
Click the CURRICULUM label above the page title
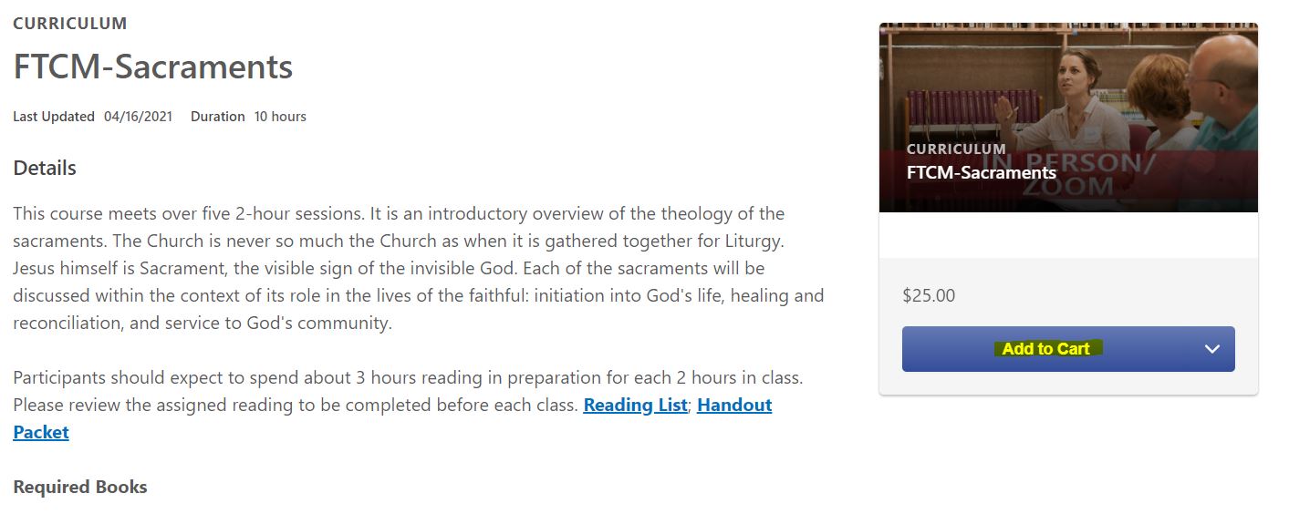(x=70, y=24)
